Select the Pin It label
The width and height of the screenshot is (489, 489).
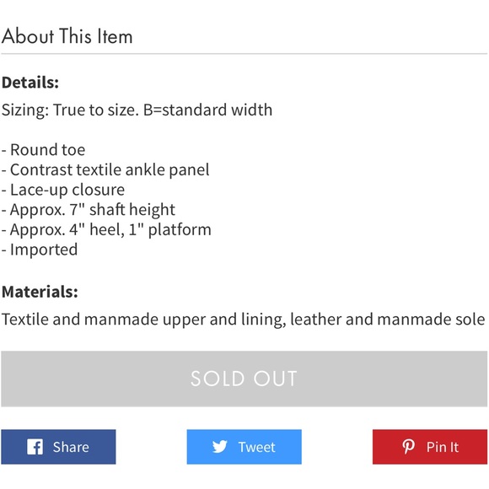pos(443,447)
